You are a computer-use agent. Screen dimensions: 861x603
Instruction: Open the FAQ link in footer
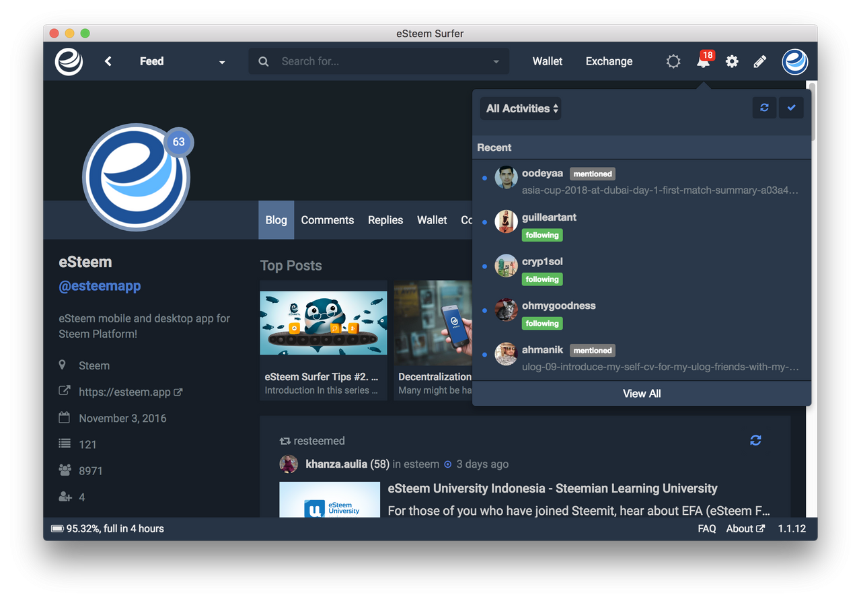(x=707, y=528)
